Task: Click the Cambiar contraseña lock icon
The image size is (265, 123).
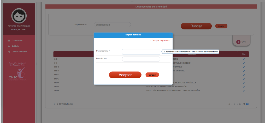Action: pyautogui.click(x=9, y=52)
